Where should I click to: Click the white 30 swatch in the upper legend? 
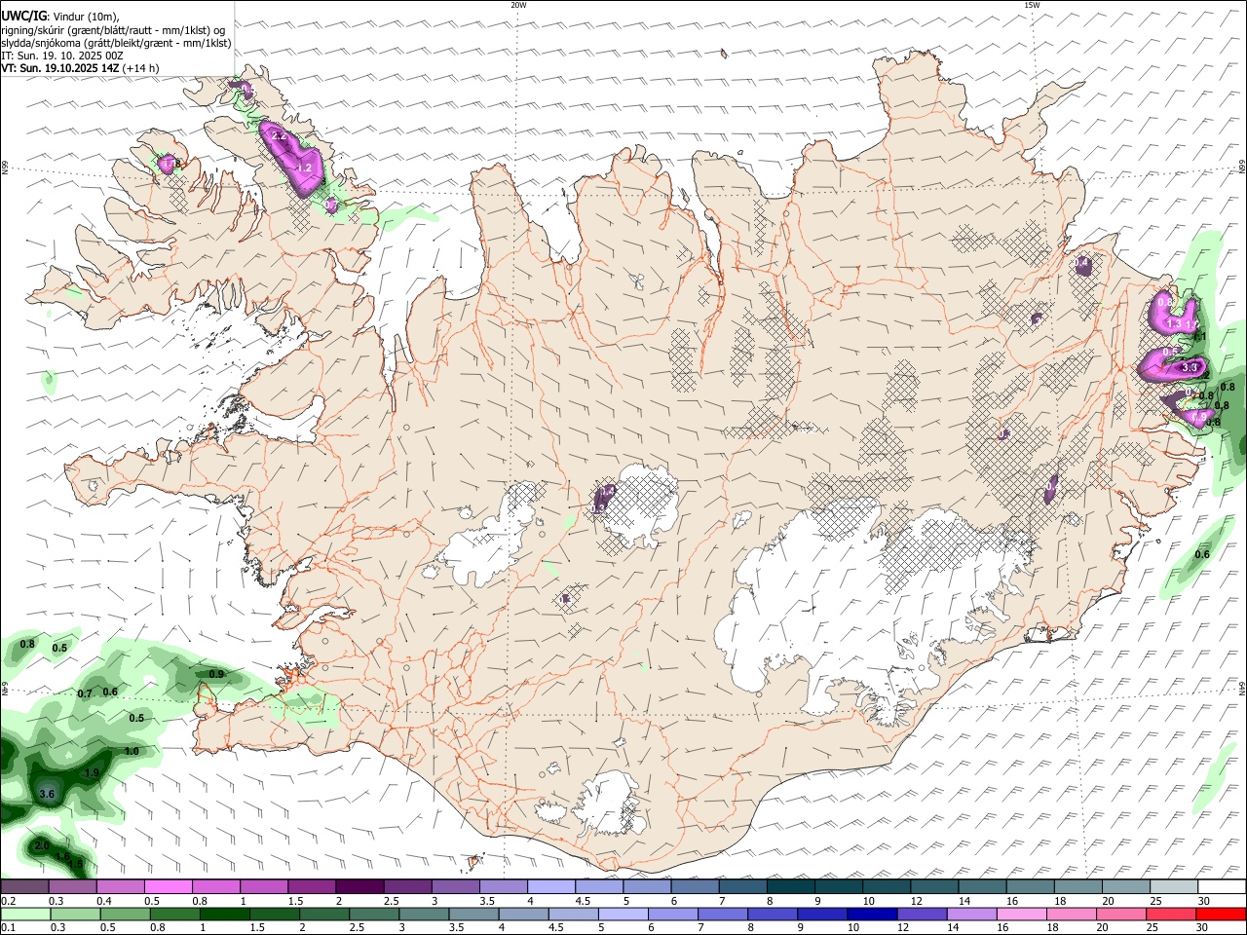[x=1222, y=887]
